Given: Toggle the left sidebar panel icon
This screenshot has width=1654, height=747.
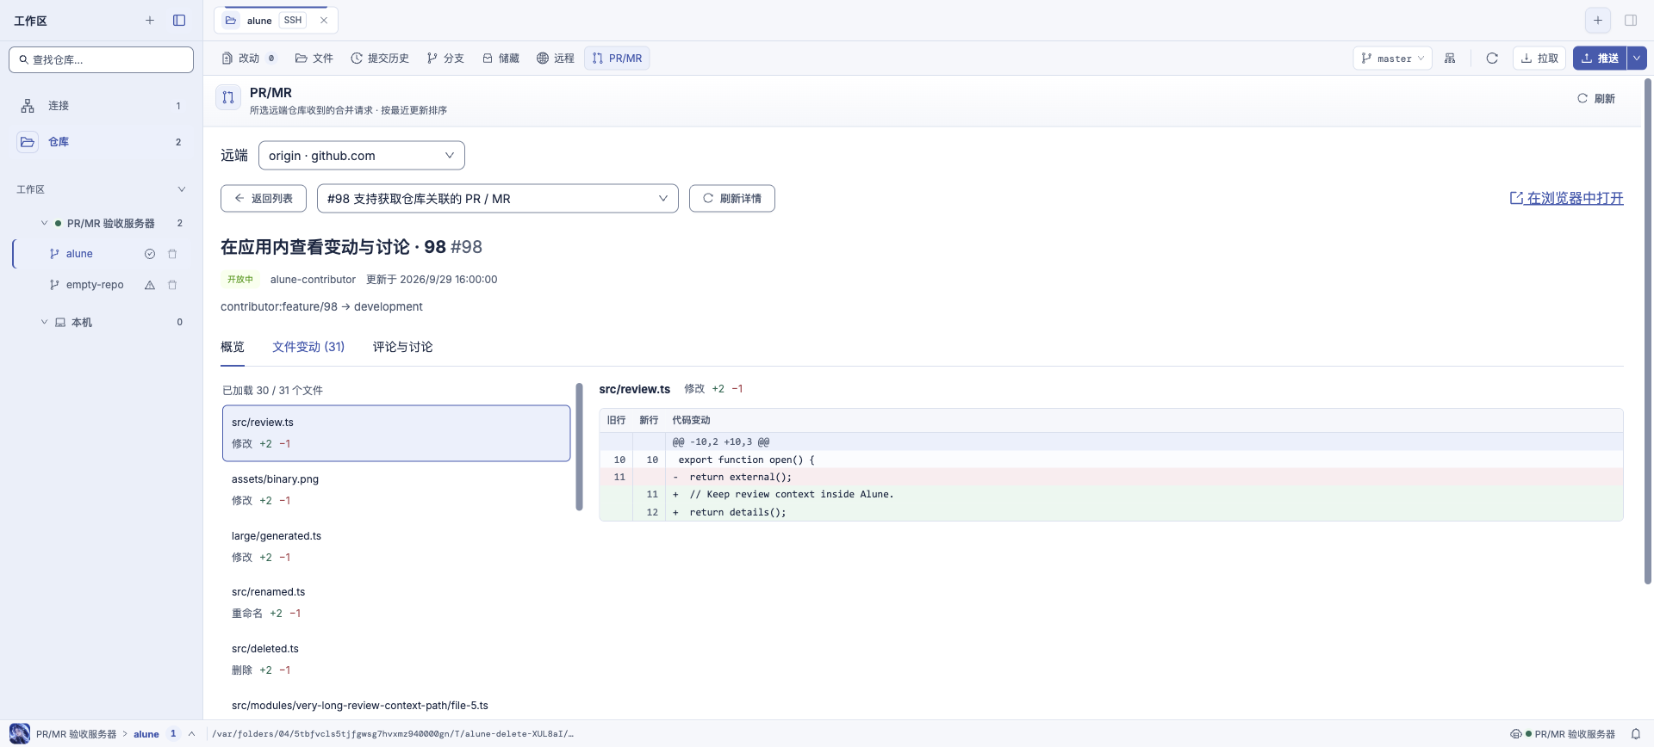Looking at the screenshot, I should 179,21.
